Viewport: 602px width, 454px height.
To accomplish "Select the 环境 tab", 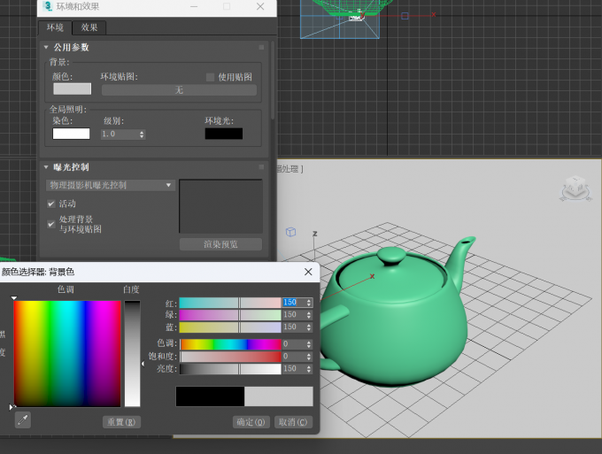I will pos(55,27).
